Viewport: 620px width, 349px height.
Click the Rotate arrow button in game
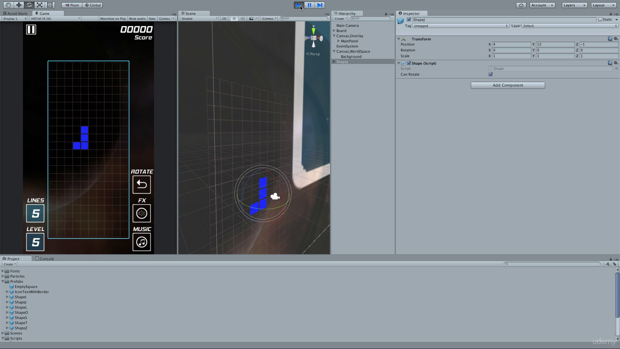click(x=141, y=185)
